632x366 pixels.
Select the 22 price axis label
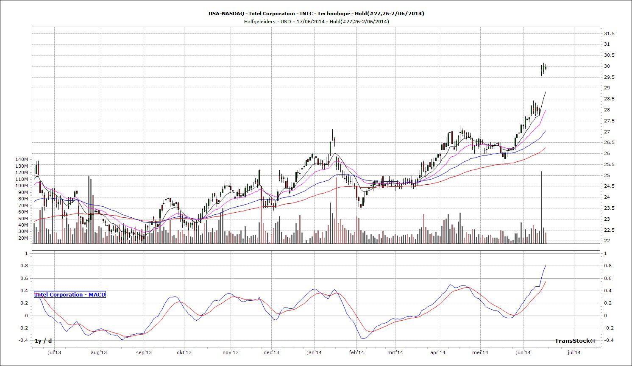607,241
